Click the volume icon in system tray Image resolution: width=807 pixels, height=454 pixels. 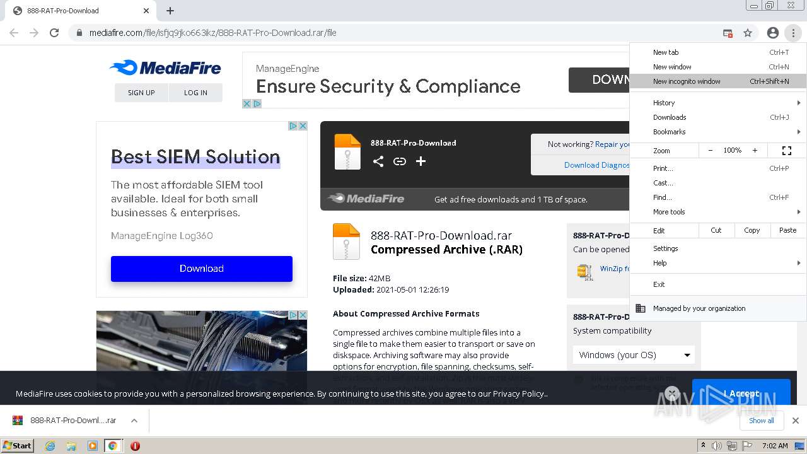717,446
